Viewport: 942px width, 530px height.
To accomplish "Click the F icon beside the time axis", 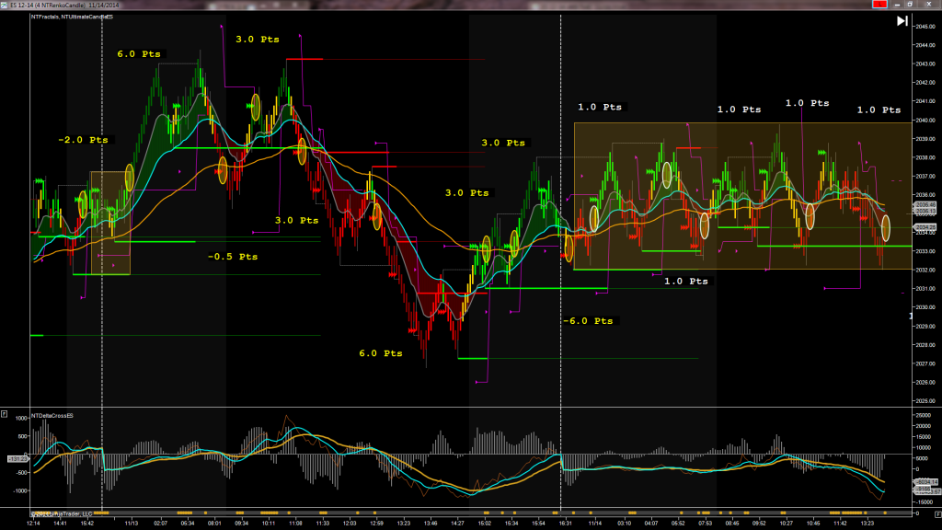I will click(x=937, y=514).
